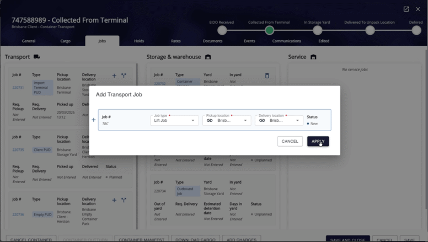Click the Transport panel scrollbar
This screenshot has height=242, width=428.
[x=137, y=147]
